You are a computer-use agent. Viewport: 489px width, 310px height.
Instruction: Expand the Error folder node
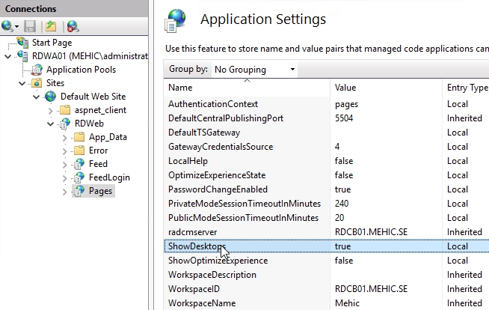(x=64, y=151)
